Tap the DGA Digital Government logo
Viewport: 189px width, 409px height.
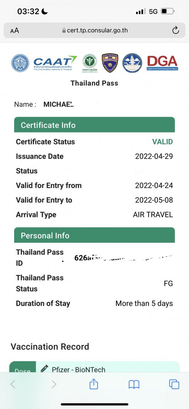pyautogui.click(x=162, y=63)
